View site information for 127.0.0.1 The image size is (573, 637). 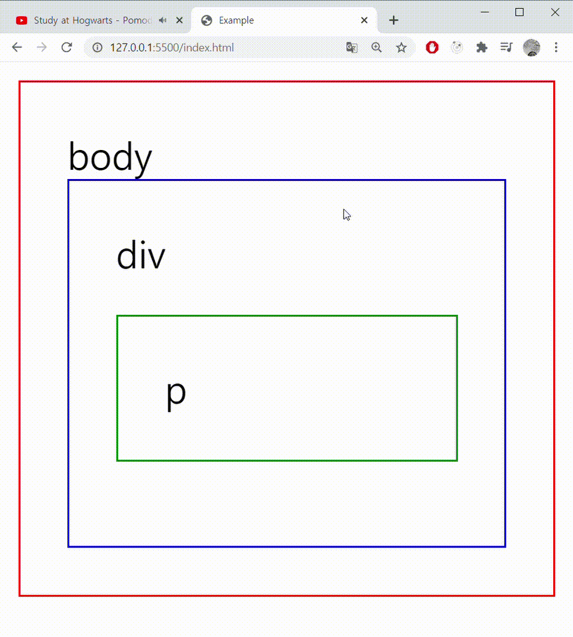point(97,48)
